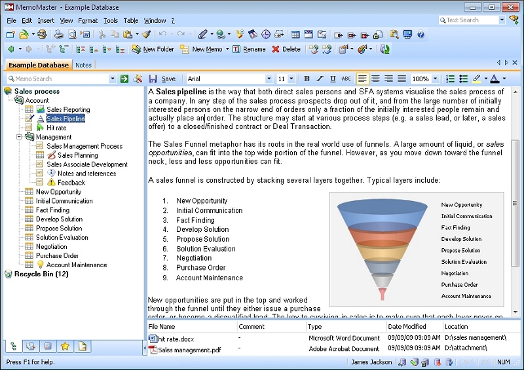Click the green Refresh icon
Viewport: 524px width, 370px height.
[384, 49]
